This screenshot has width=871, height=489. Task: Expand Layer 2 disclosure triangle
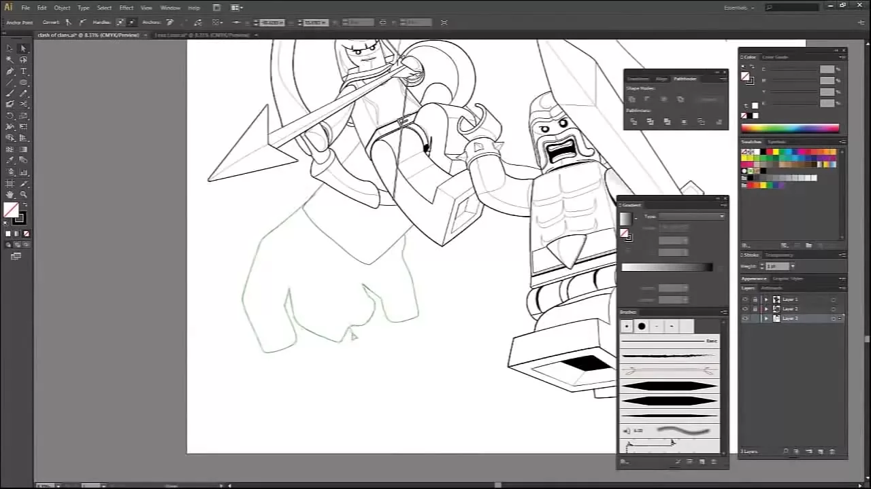coord(766,309)
